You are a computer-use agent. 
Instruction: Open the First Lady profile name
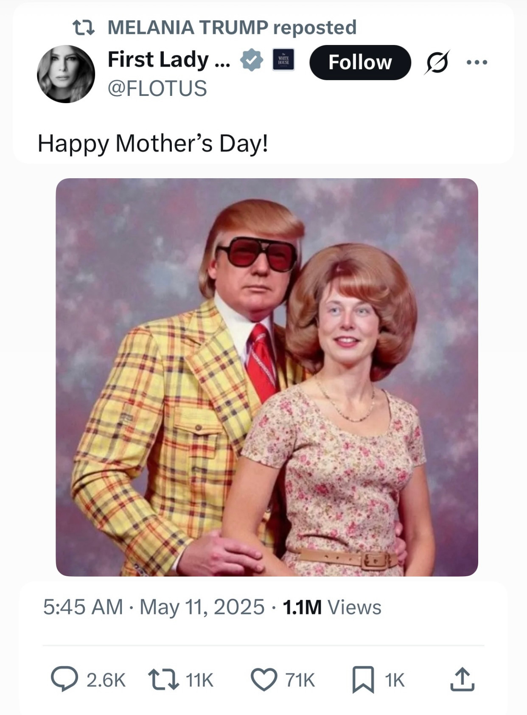coord(169,59)
